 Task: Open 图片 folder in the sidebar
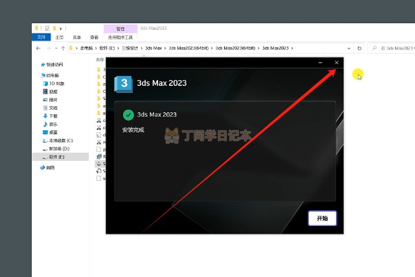[50, 100]
